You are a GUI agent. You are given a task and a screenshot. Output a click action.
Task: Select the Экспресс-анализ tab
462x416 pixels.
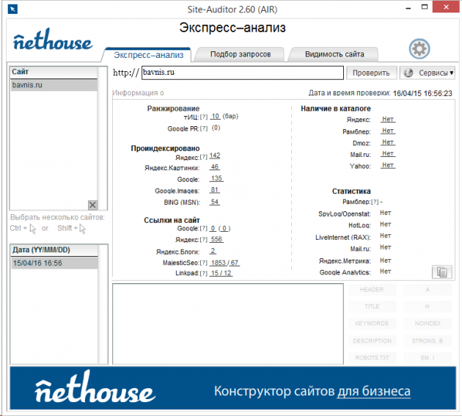[147, 54]
